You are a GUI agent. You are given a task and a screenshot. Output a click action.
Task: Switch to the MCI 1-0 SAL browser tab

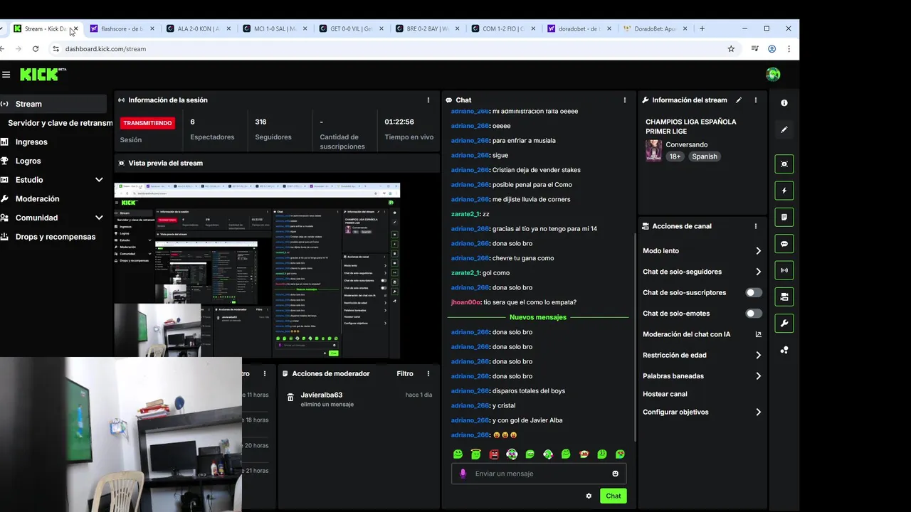(275, 28)
